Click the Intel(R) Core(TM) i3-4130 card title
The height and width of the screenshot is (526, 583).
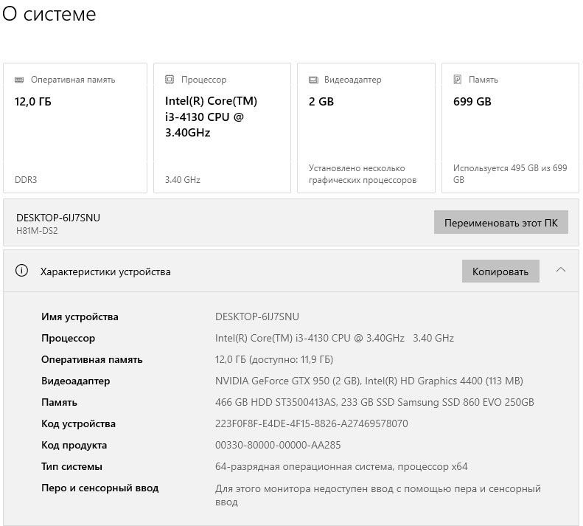211,117
